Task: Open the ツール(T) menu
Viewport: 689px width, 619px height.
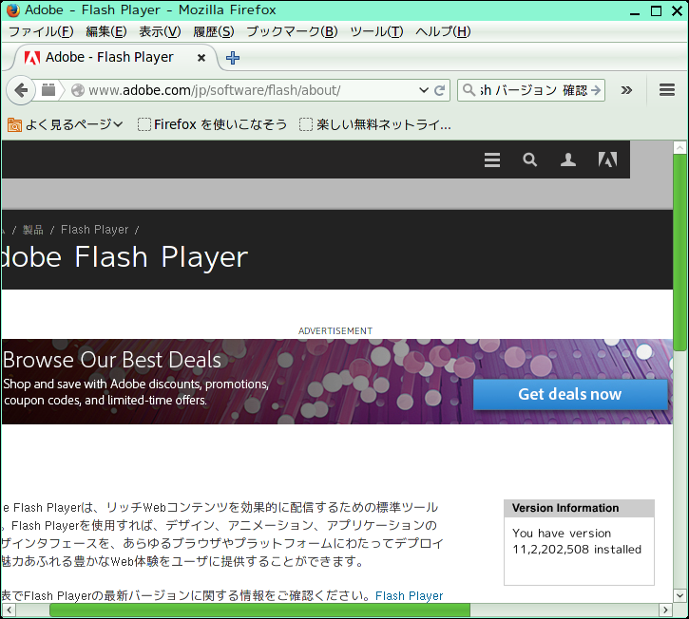Action: tap(376, 31)
